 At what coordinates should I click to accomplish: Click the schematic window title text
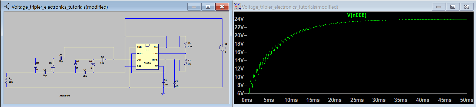(60, 7)
